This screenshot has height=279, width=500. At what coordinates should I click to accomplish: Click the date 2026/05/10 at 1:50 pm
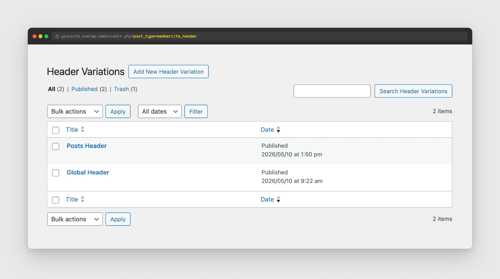[x=292, y=154]
